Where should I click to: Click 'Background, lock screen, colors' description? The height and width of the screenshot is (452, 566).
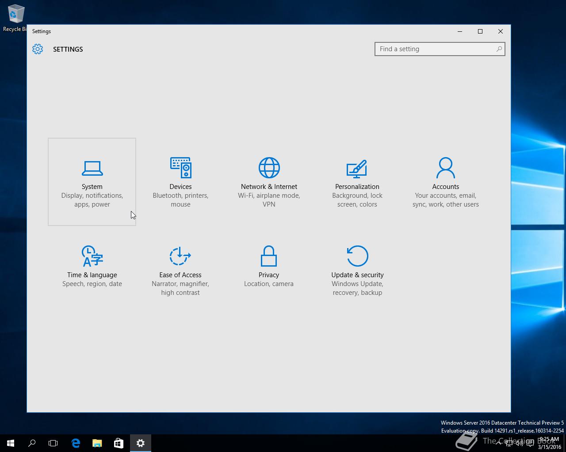[357, 200]
